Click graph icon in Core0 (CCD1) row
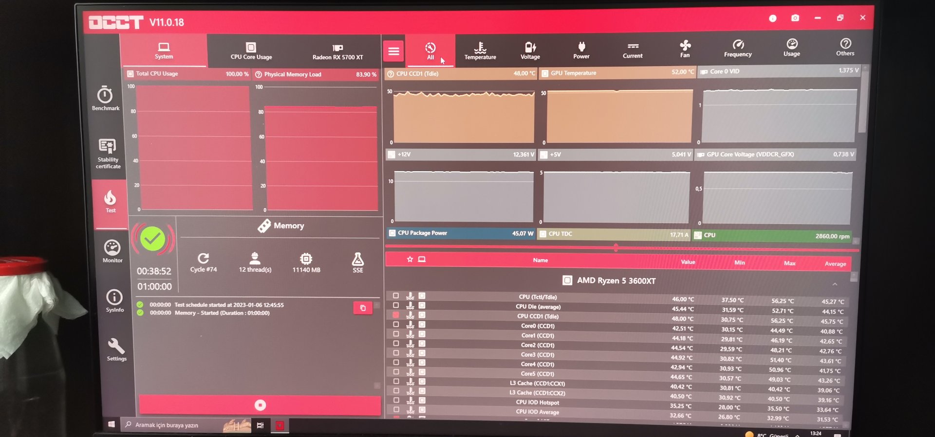Screen dimensions: 935x437 point(422,325)
